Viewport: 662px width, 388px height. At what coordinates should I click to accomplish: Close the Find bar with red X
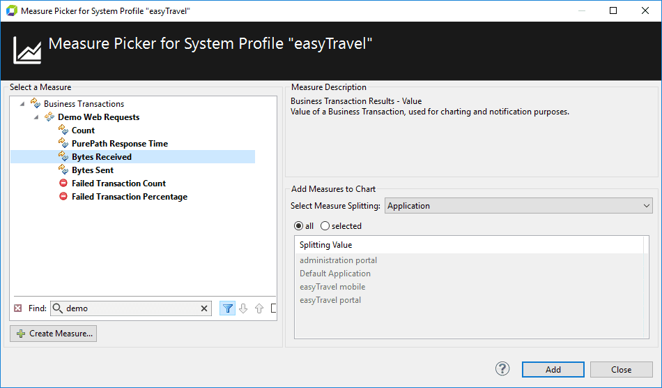[x=17, y=308]
